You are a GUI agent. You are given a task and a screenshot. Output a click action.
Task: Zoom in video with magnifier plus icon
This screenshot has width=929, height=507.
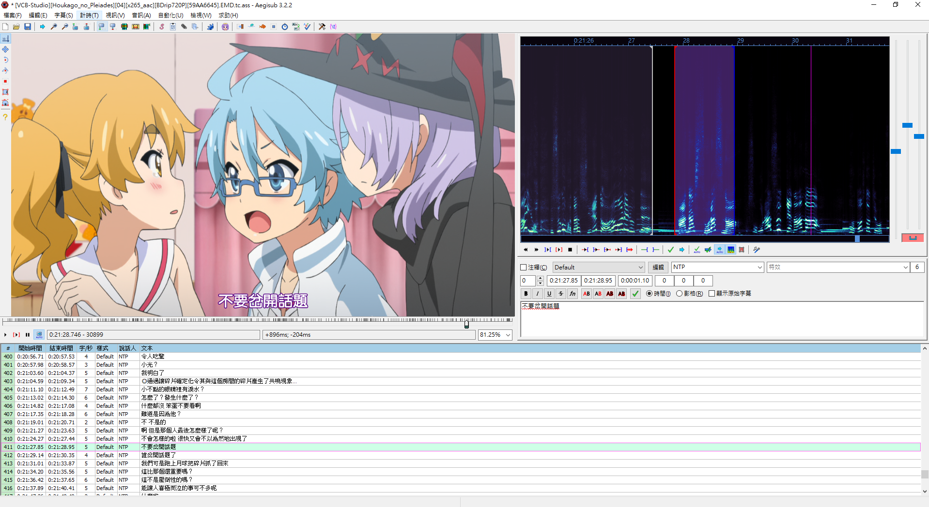pyautogui.click(x=54, y=27)
